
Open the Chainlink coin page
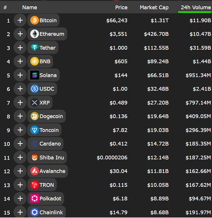tap(46, 212)
